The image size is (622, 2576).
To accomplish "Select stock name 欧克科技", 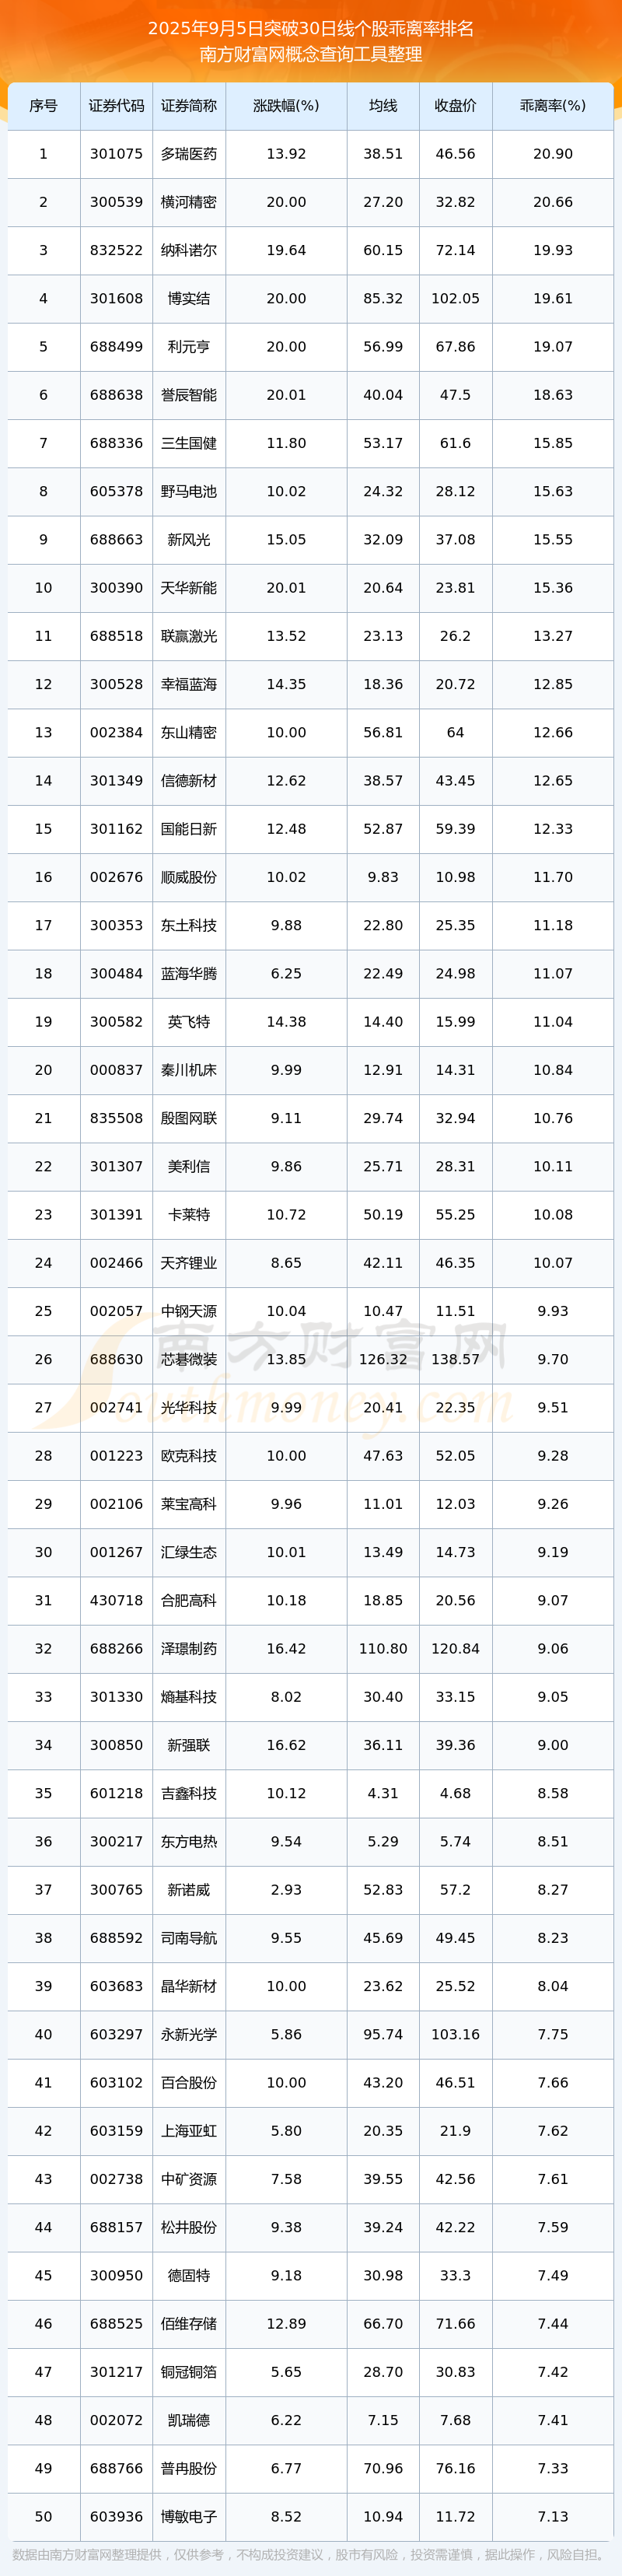I will click(189, 1456).
